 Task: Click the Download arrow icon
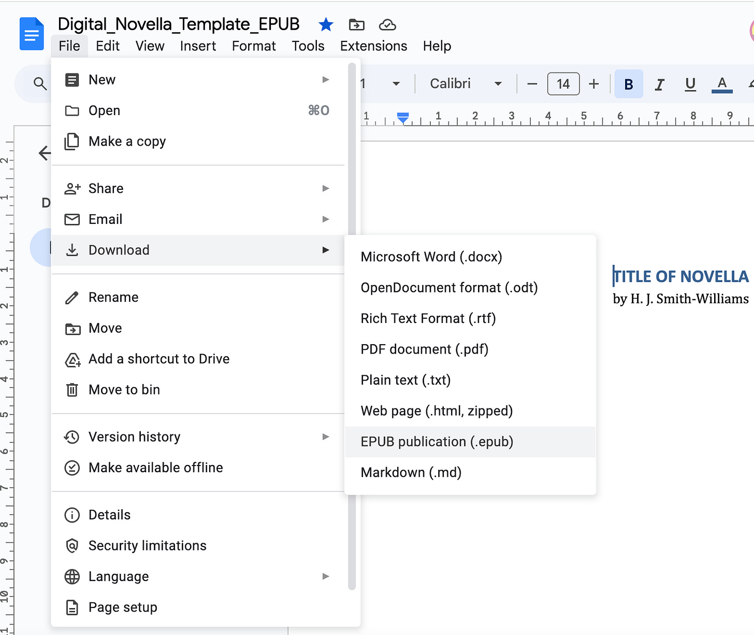[72, 250]
